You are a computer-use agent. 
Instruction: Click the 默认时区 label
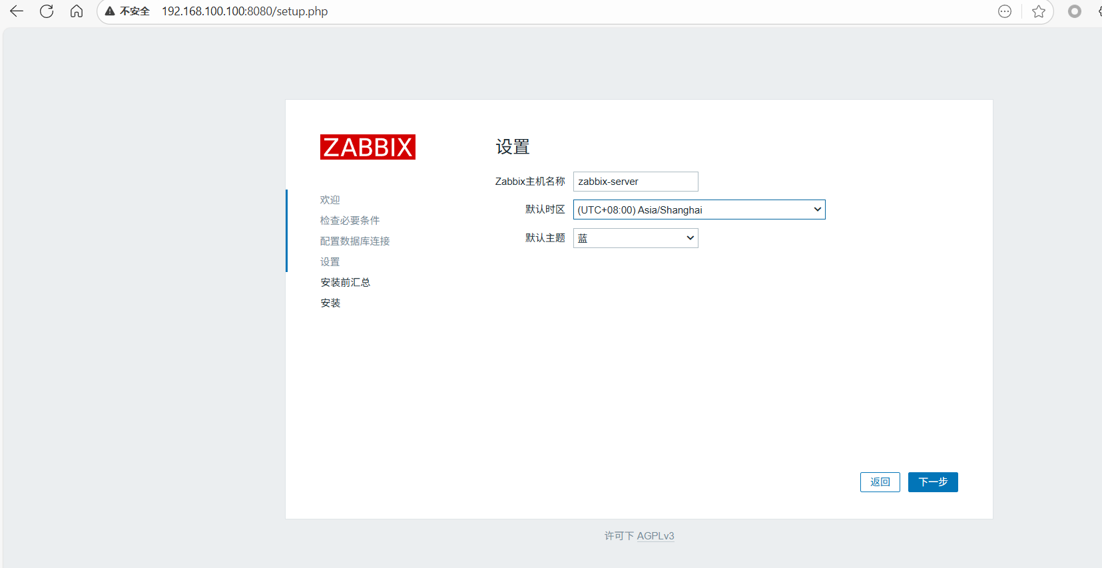[x=545, y=210]
